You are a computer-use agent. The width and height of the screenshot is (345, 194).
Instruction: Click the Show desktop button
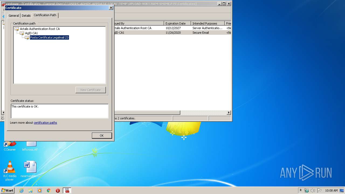[342, 190]
